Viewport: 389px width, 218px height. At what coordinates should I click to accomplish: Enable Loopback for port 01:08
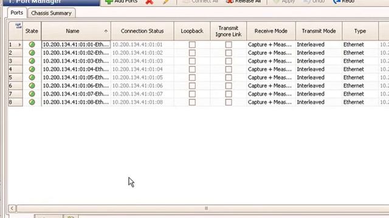192,102
